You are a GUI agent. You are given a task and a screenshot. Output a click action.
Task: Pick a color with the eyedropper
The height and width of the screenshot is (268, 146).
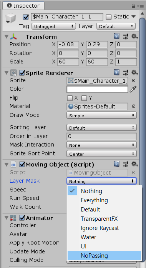click(x=133, y=89)
